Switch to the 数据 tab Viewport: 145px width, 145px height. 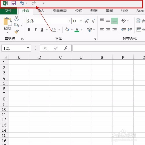94,11
